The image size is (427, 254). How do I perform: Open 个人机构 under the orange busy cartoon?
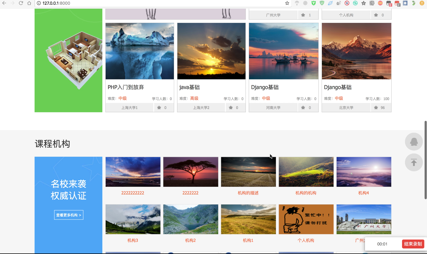[306, 240]
